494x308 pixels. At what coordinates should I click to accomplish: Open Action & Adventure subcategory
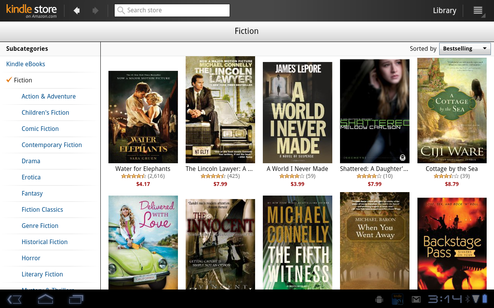tap(49, 96)
